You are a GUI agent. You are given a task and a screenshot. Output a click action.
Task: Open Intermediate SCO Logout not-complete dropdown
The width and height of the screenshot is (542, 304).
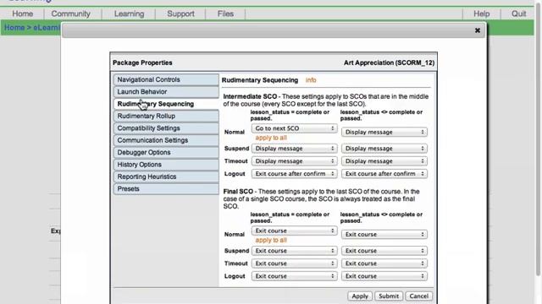click(x=384, y=174)
